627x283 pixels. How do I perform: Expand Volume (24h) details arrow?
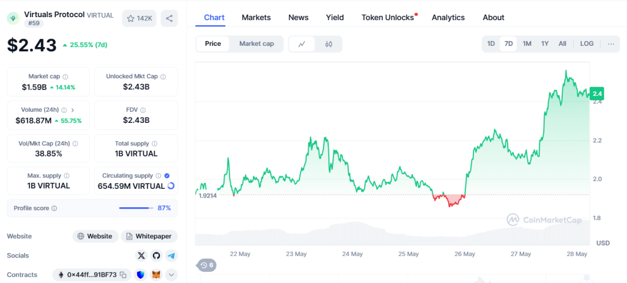coord(72,110)
